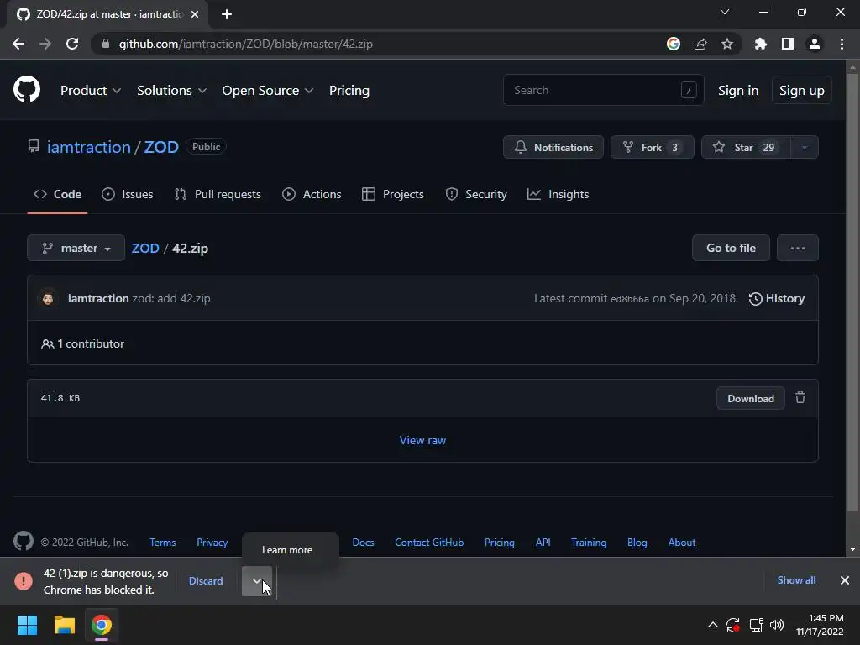Open the tab search chevron in title bar

(x=725, y=12)
